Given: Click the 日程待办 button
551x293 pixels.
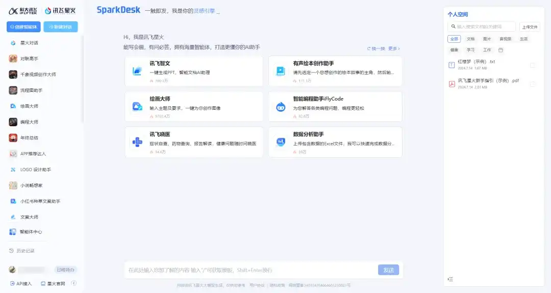Looking at the screenshot, I should click(66, 270).
